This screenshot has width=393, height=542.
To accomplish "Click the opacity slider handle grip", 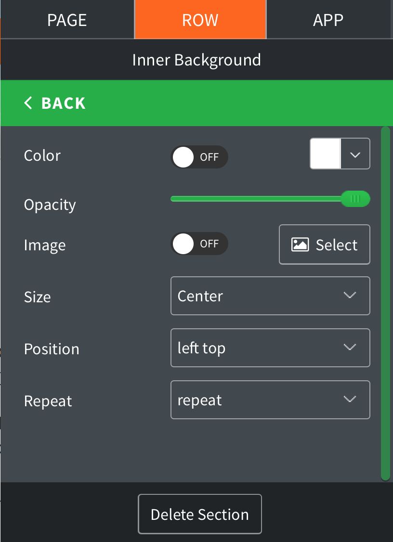I will coord(355,199).
